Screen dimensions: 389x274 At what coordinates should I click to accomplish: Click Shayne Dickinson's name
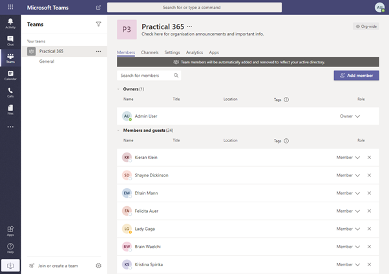(151, 175)
